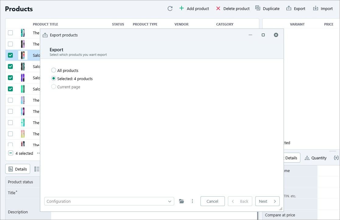Duplicate the selected products
This screenshot has height=220, width=340.
point(267,8)
